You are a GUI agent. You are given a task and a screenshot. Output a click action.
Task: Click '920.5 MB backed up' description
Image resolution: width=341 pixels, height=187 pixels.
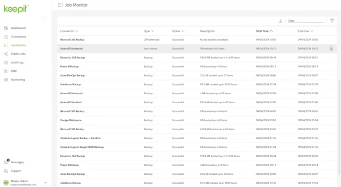click(220, 58)
